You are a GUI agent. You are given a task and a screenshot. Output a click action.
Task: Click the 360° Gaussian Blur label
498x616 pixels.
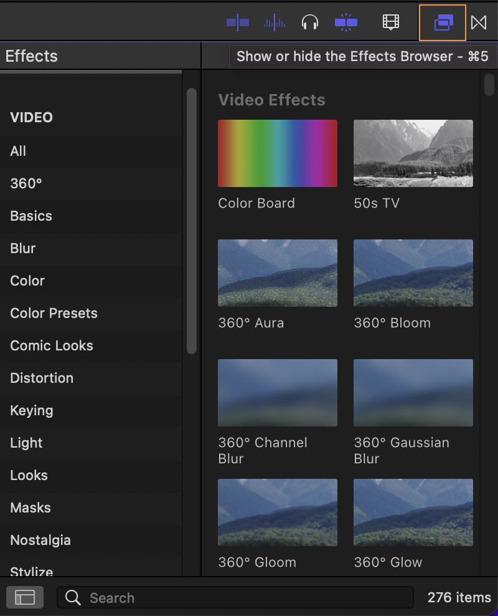click(x=402, y=451)
